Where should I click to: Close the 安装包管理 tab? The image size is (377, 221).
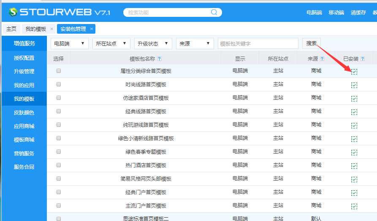[92, 29]
